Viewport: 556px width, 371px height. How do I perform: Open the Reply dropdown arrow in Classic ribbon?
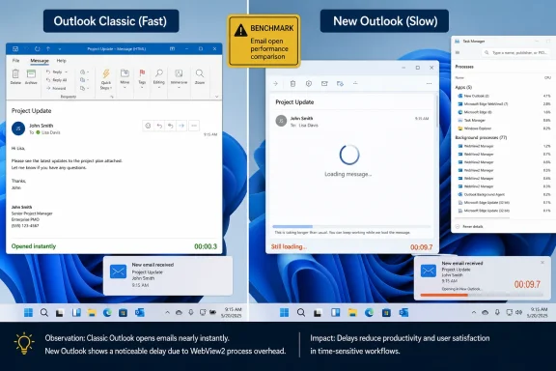click(x=66, y=72)
